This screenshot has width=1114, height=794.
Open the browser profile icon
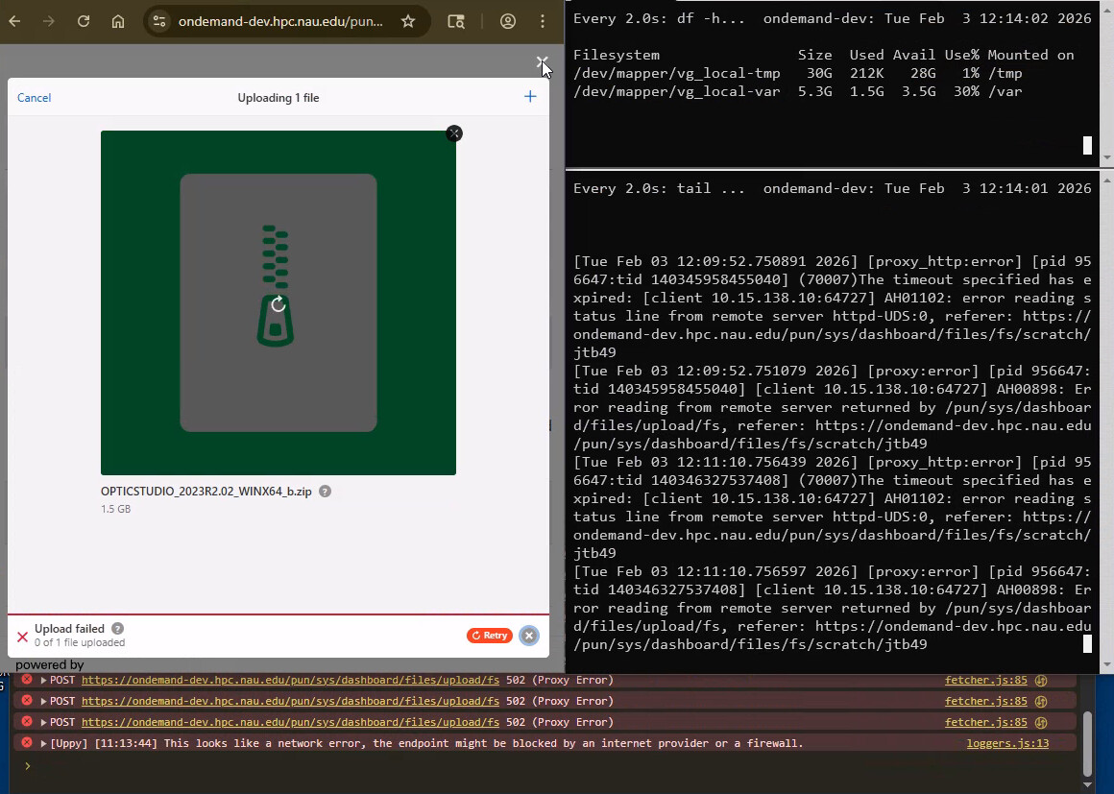click(508, 21)
